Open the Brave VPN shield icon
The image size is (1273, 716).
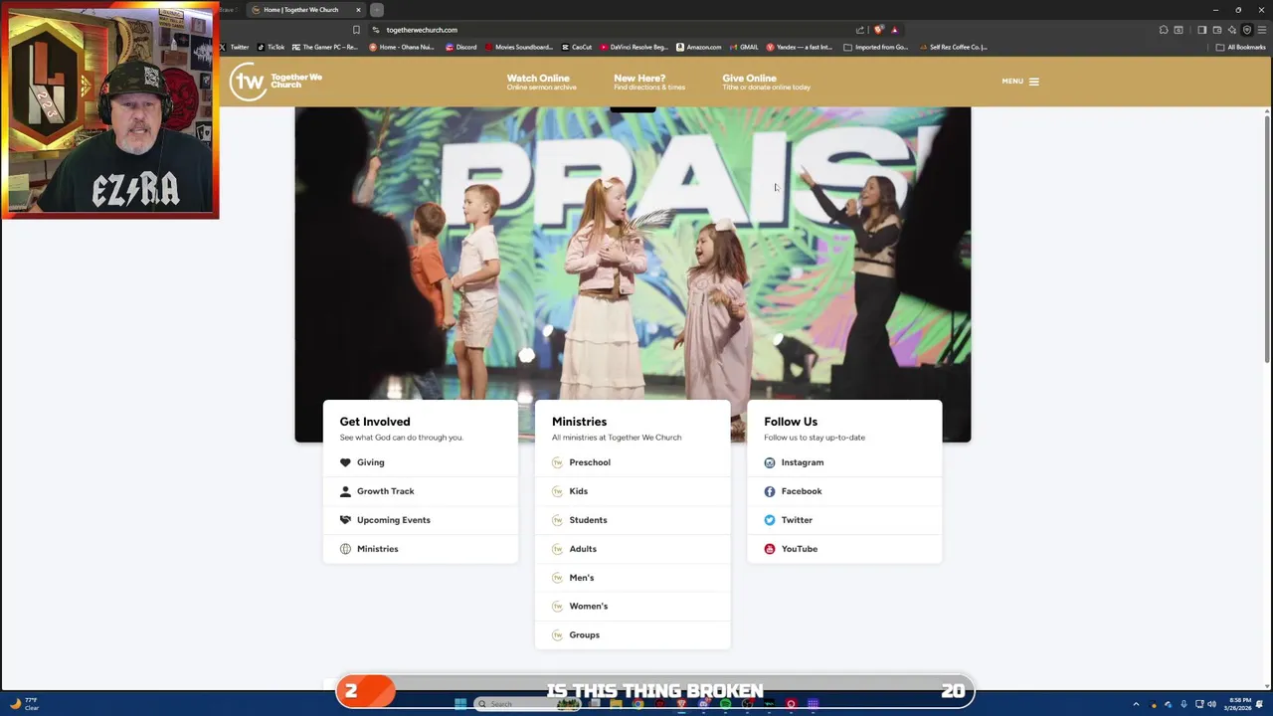1247,30
